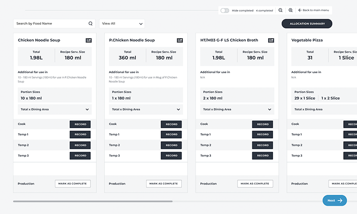This screenshot has width=357, height=214.
Task: Click the zoom in magnifier icon
Action: tap(291, 10)
